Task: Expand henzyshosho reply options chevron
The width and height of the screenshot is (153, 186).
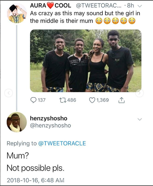Action: [140, 119]
